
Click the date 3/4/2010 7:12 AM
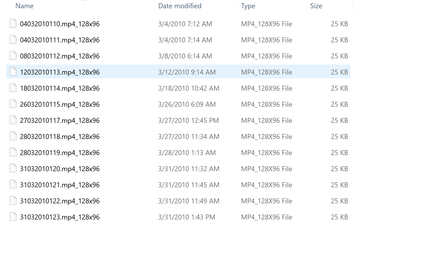[x=185, y=24]
